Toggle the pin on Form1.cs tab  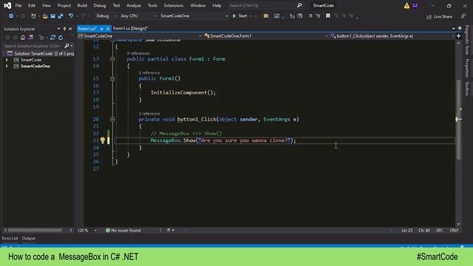(102, 29)
